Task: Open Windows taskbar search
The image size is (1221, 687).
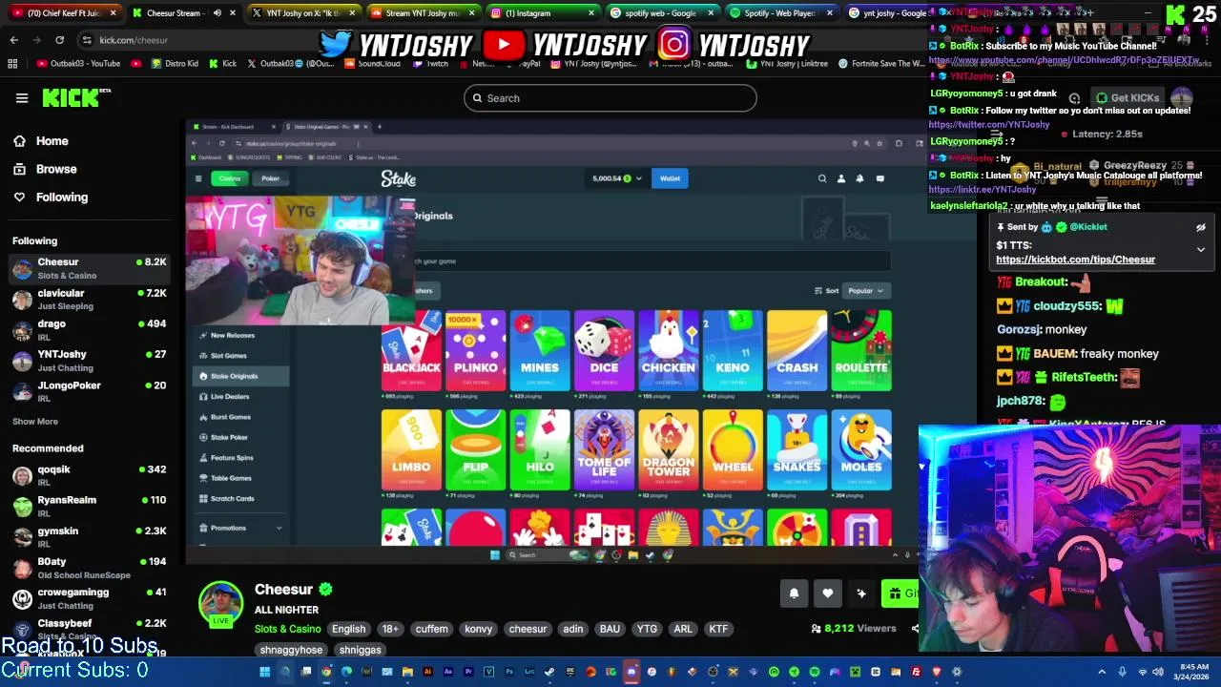Action: point(285,672)
